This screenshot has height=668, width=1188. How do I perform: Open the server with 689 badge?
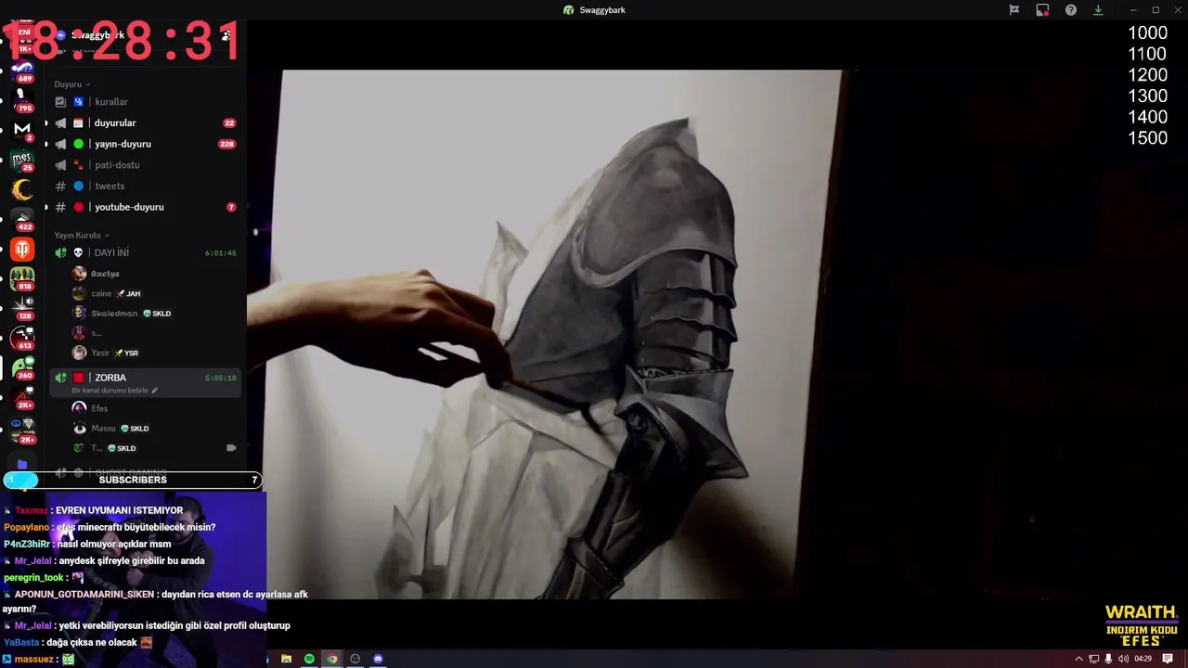tap(22, 70)
